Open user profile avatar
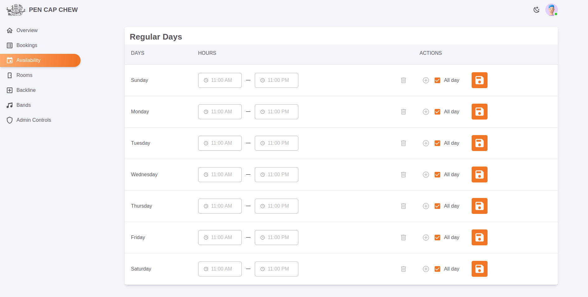 click(551, 10)
